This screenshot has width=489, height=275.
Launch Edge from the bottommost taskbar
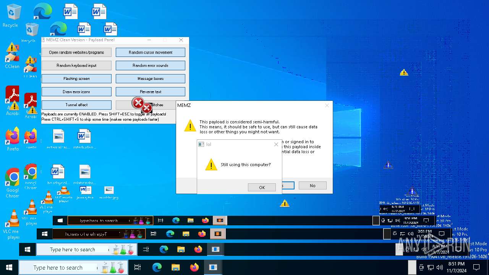(157, 267)
